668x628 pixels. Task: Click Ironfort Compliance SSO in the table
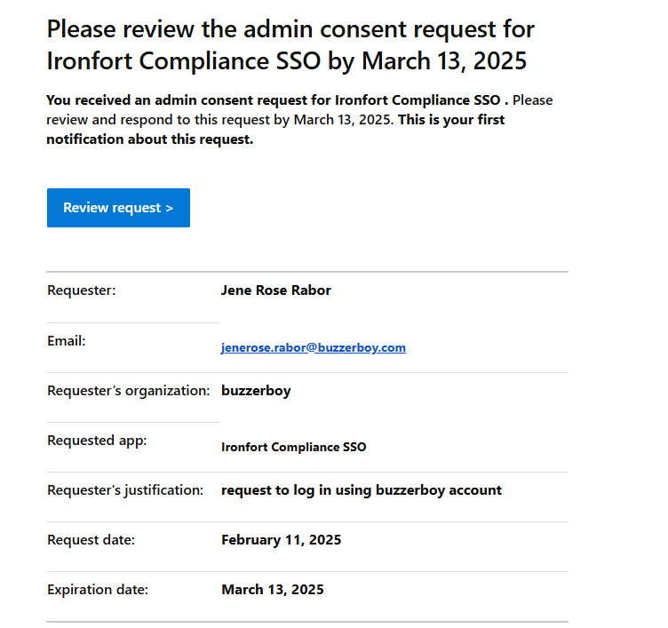click(293, 447)
